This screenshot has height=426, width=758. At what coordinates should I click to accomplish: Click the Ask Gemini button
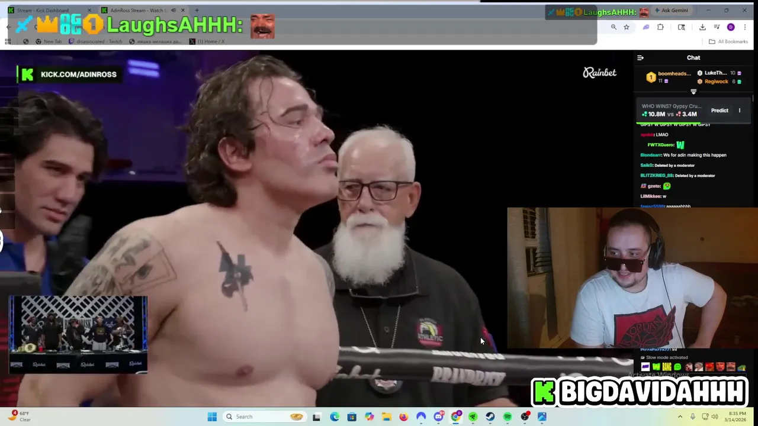click(671, 11)
